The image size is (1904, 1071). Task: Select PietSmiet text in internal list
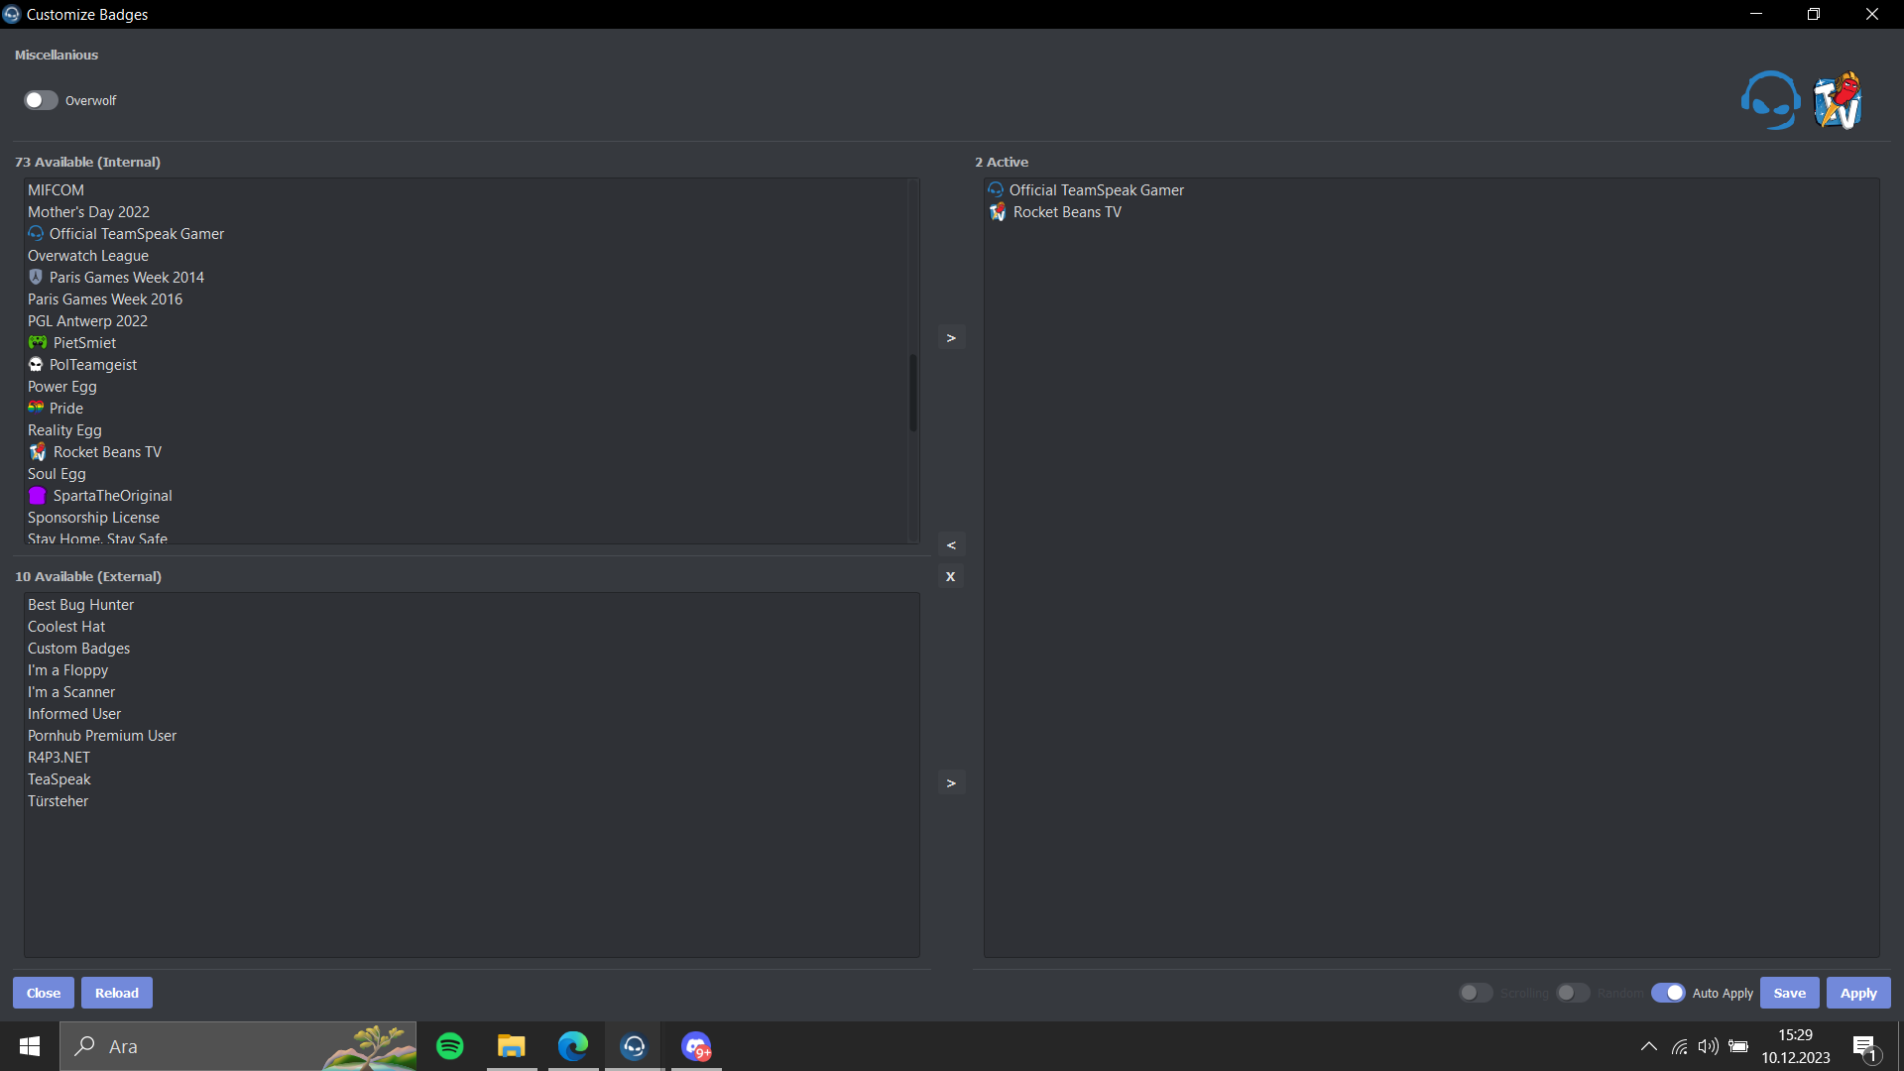coord(84,342)
